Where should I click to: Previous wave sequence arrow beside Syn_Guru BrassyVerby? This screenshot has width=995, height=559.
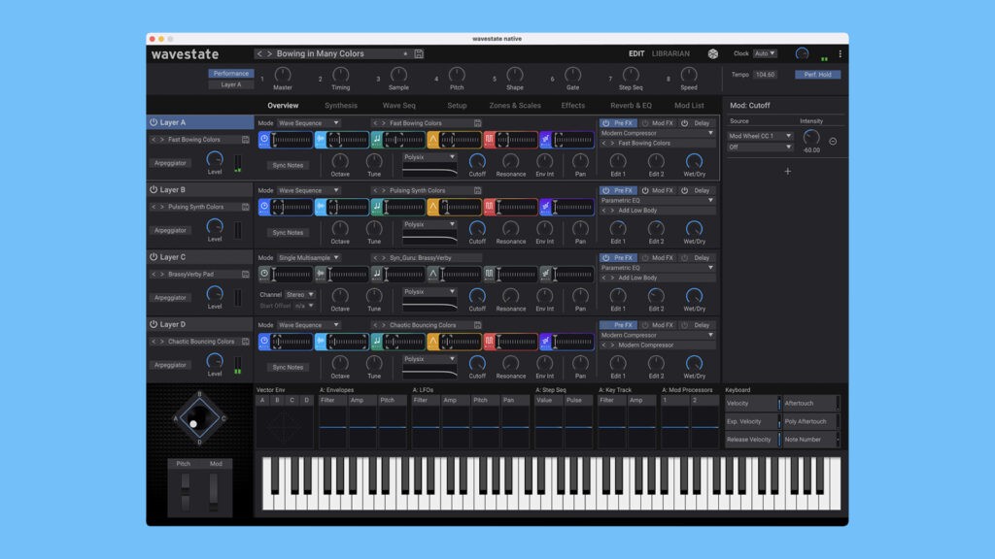point(375,258)
